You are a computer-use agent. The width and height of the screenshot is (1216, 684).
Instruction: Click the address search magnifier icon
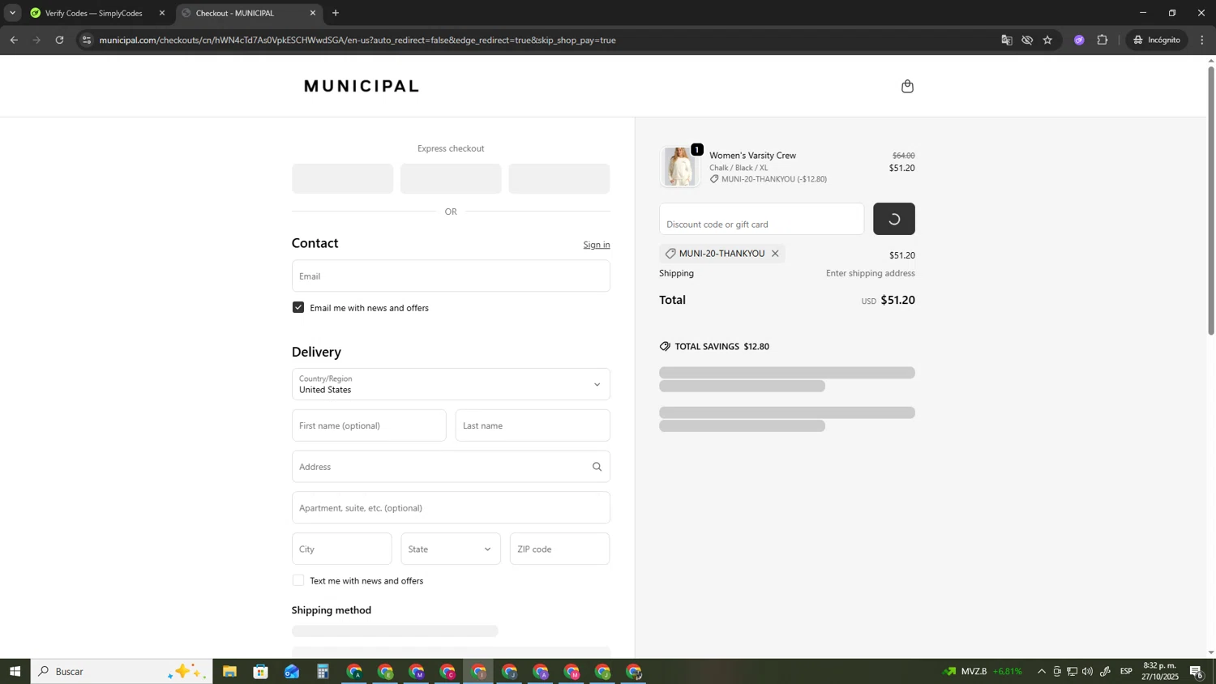(597, 467)
